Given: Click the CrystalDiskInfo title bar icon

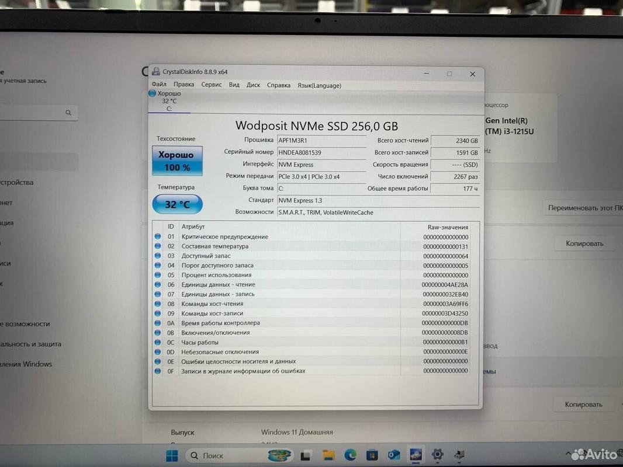Looking at the screenshot, I should click(x=156, y=71).
